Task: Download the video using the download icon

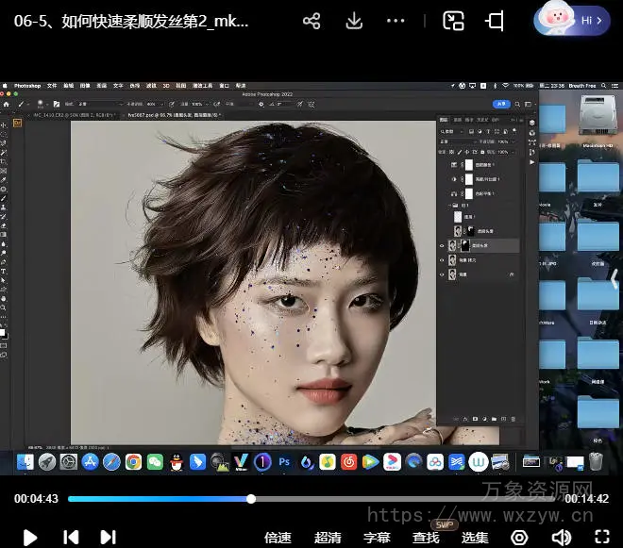Action: [354, 21]
